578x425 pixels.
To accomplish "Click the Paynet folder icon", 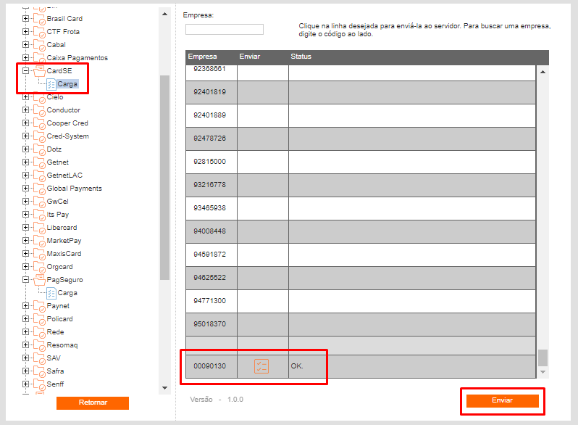I will coord(39,306).
